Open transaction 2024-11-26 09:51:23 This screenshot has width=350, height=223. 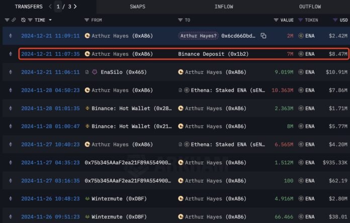click(x=50, y=217)
